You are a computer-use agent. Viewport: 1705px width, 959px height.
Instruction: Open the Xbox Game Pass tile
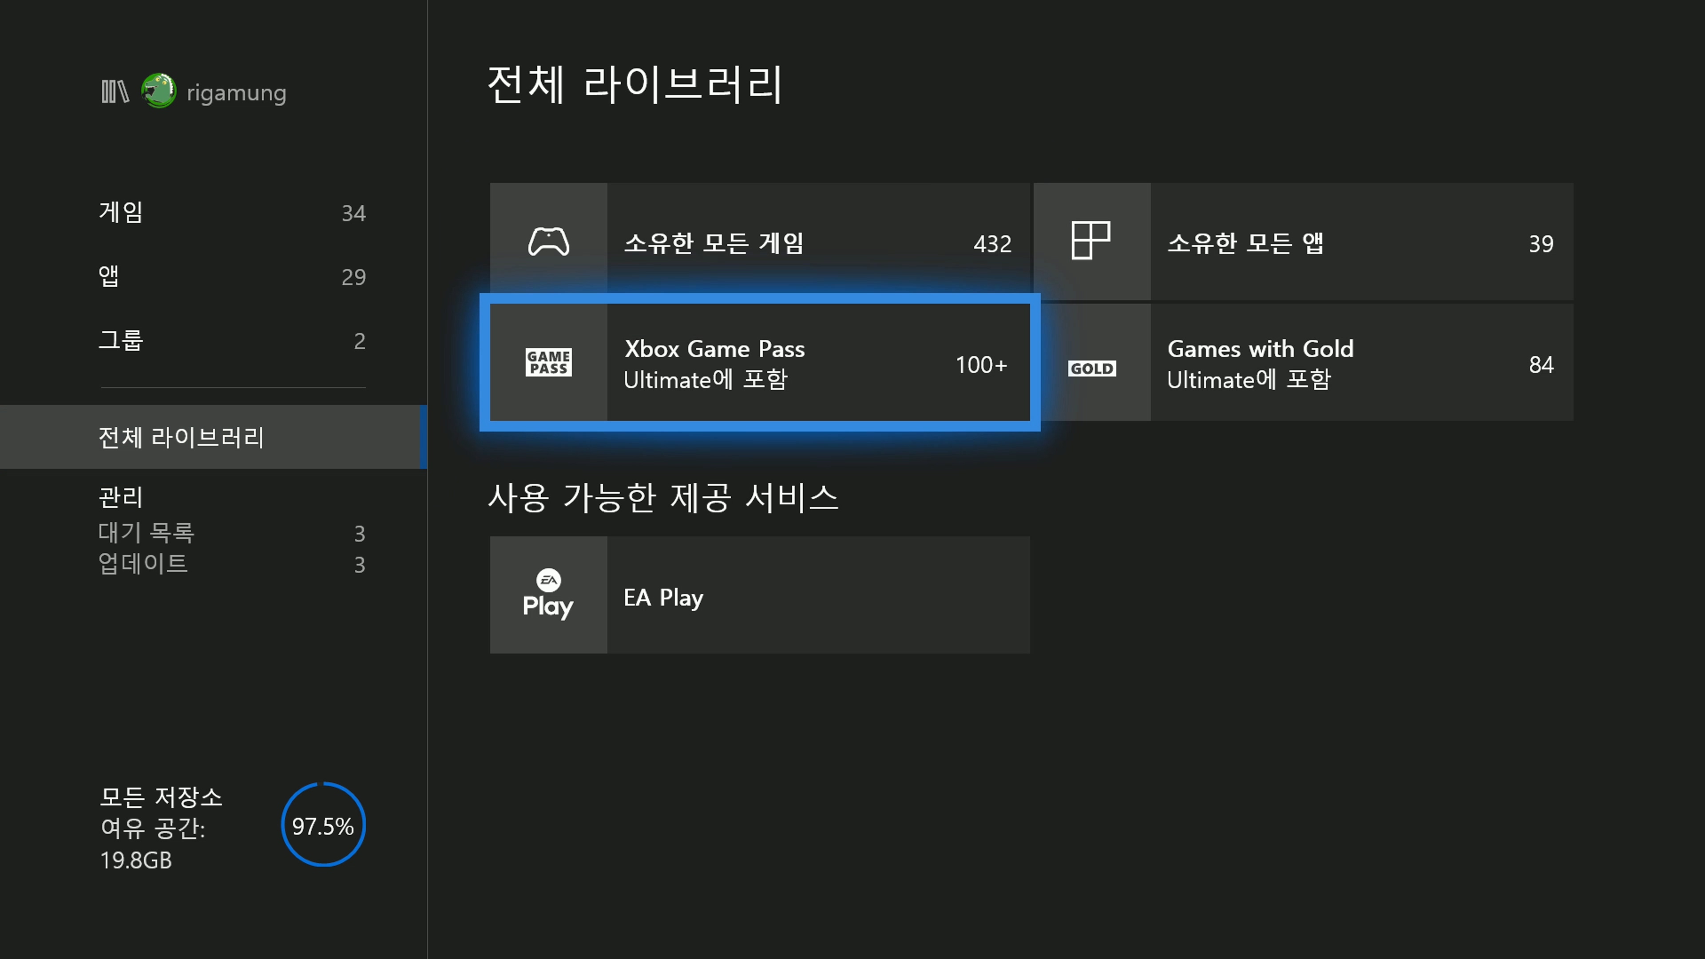760,362
